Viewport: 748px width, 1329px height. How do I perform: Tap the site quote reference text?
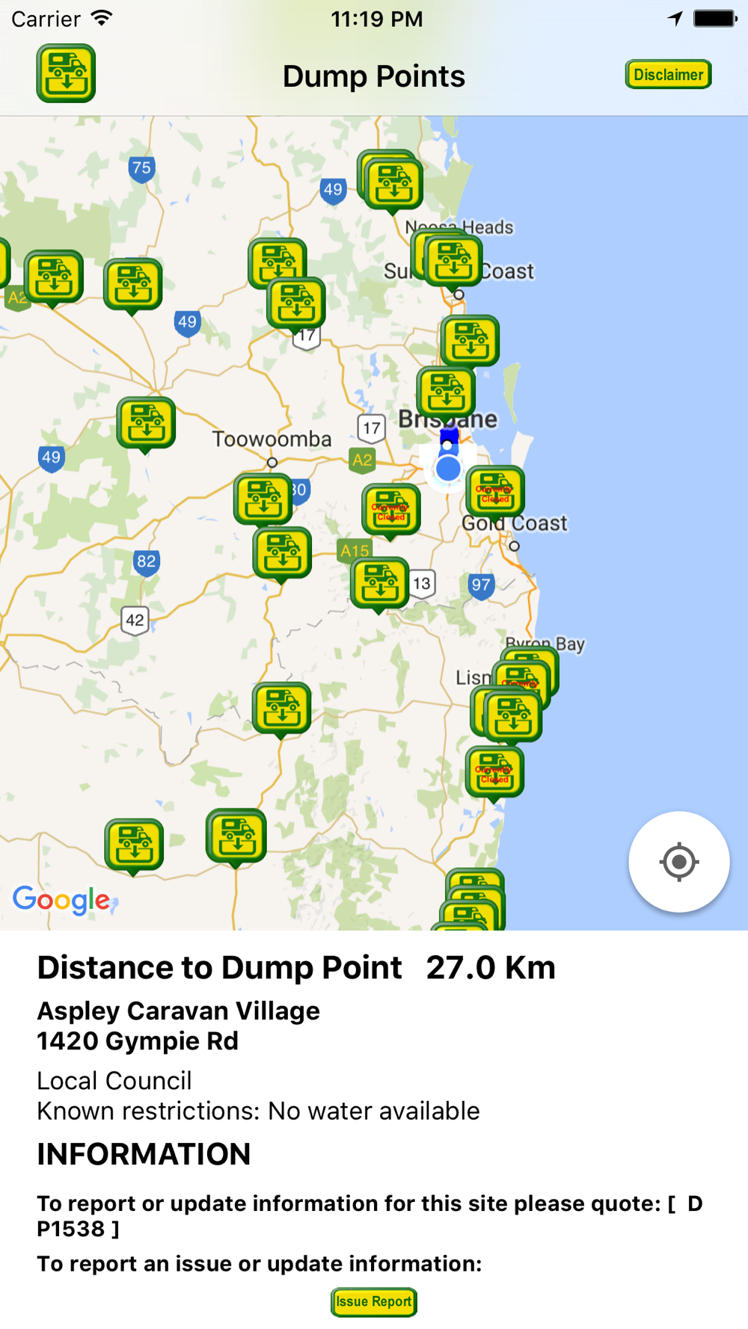[370, 1216]
